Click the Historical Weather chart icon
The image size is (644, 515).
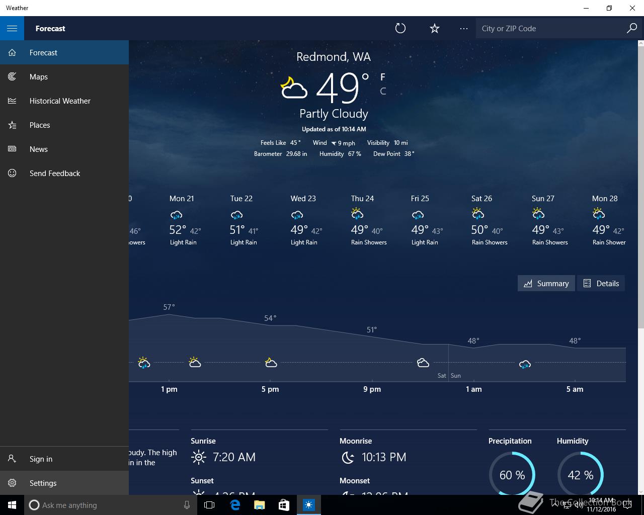click(x=12, y=101)
